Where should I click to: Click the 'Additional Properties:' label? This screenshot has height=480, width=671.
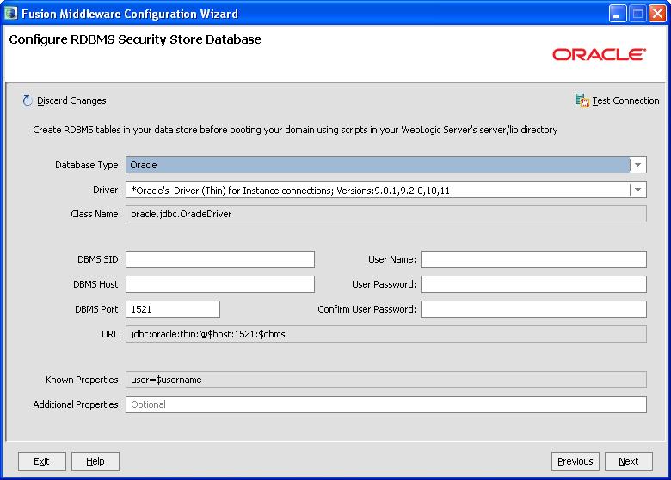77,404
